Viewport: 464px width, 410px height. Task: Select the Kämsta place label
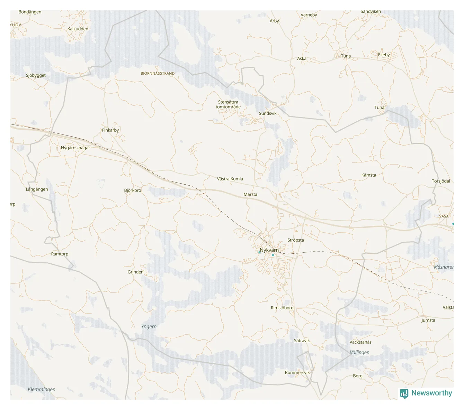click(x=369, y=175)
